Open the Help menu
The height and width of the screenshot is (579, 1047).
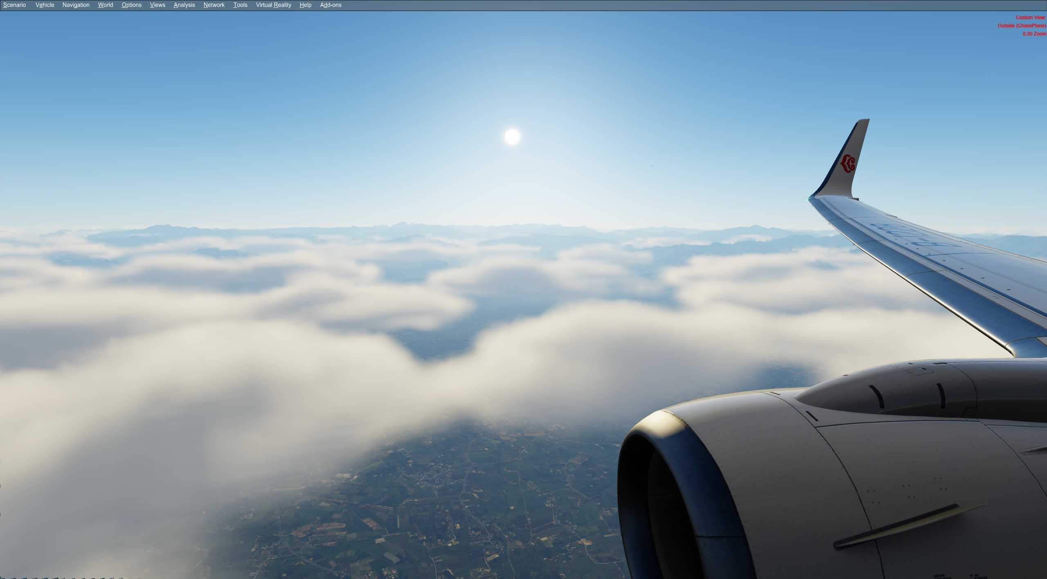tap(305, 5)
